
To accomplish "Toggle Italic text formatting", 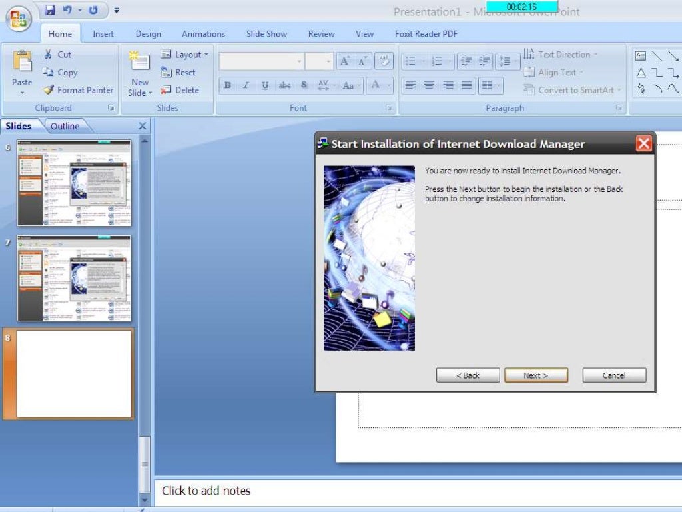I will tap(246, 85).
